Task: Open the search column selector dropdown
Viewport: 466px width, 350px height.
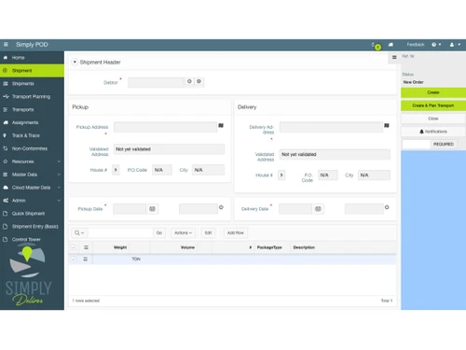Action: (x=79, y=232)
